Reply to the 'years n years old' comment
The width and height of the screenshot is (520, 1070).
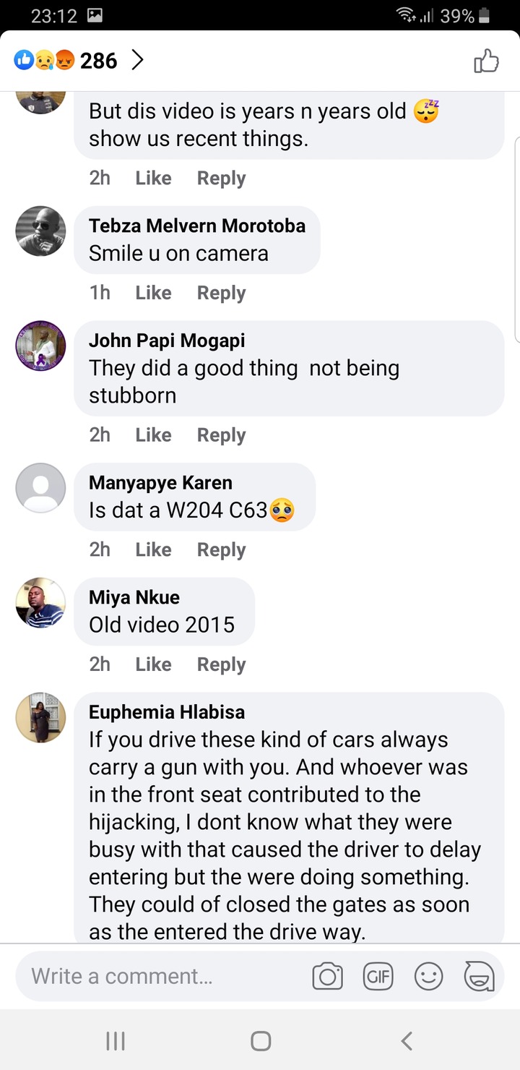221,179
